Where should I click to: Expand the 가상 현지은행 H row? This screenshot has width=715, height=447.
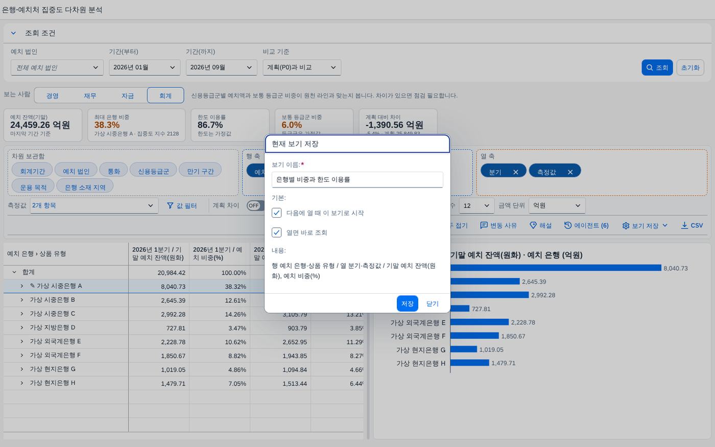22,383
